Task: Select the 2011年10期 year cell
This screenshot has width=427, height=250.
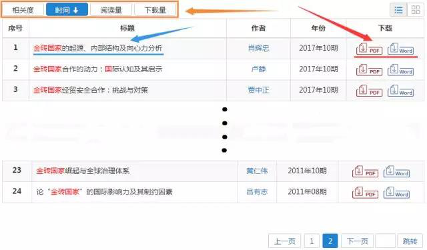Action: 307,171
